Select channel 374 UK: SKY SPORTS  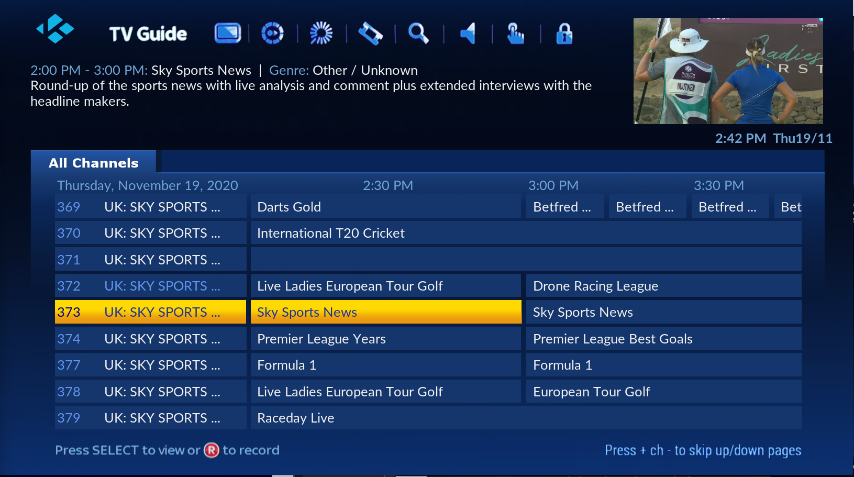pos(151,339)
